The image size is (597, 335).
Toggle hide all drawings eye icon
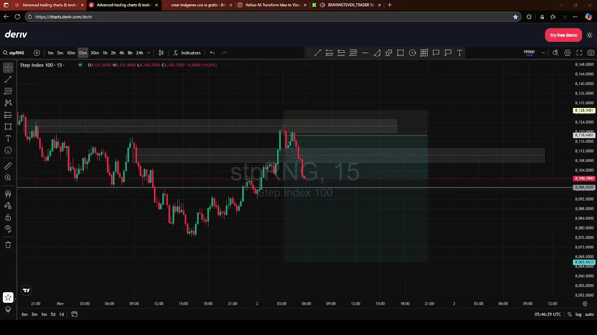[8, 229]
